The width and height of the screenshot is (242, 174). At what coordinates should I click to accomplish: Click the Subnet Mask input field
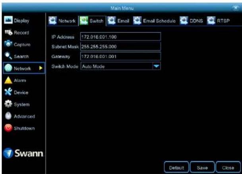click(x=120, y=46)
